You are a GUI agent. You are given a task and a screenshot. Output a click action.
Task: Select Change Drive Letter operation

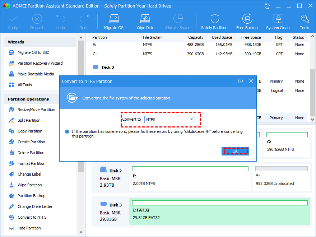pos(31,206)
